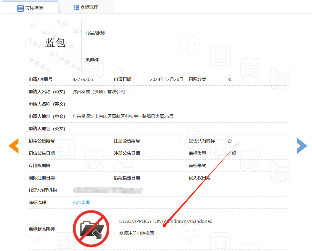Select the 商标注册申请撤回 status text
Image resolution: width=312 pixels, height=251 pixels.
(137, 233)
